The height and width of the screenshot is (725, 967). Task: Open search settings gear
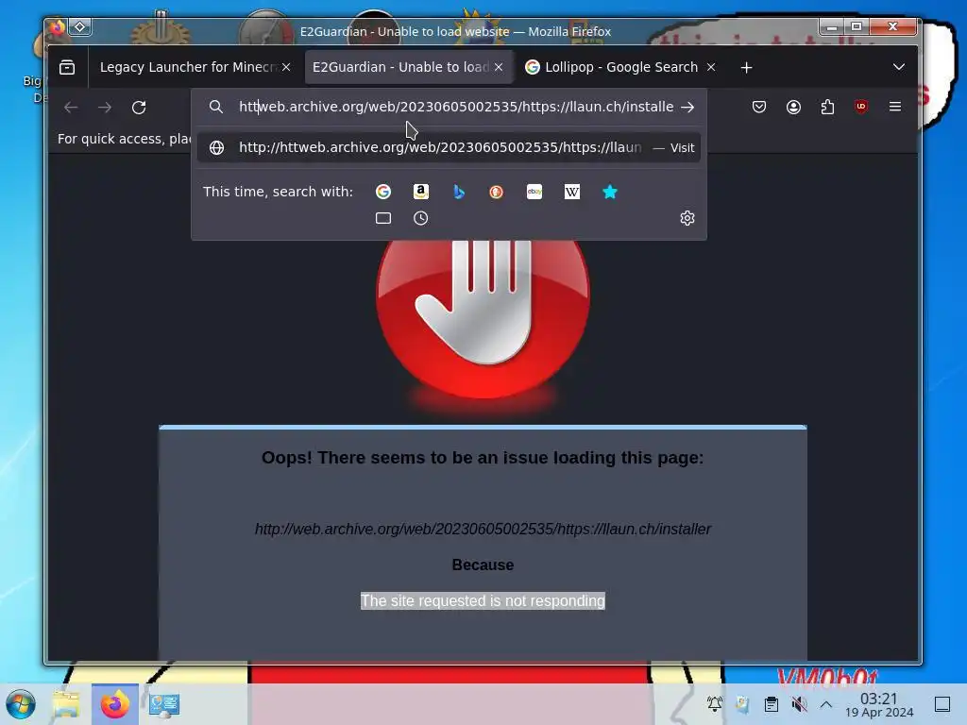[687, 218]
